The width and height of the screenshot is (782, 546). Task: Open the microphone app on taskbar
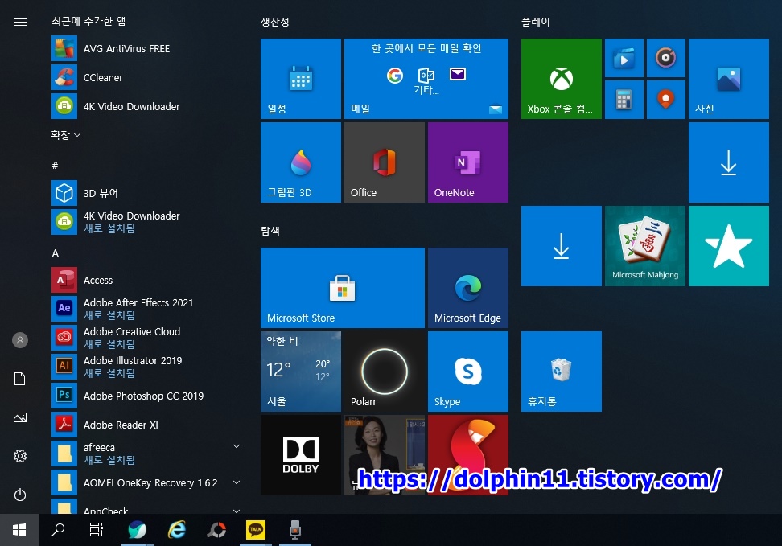[x=294, y=530]
